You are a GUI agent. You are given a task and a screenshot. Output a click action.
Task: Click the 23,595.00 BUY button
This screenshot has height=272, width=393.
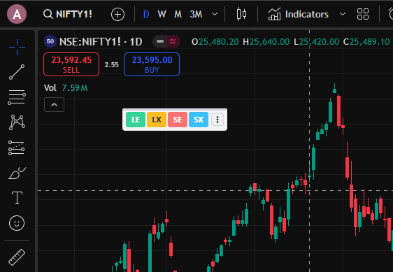152,64
